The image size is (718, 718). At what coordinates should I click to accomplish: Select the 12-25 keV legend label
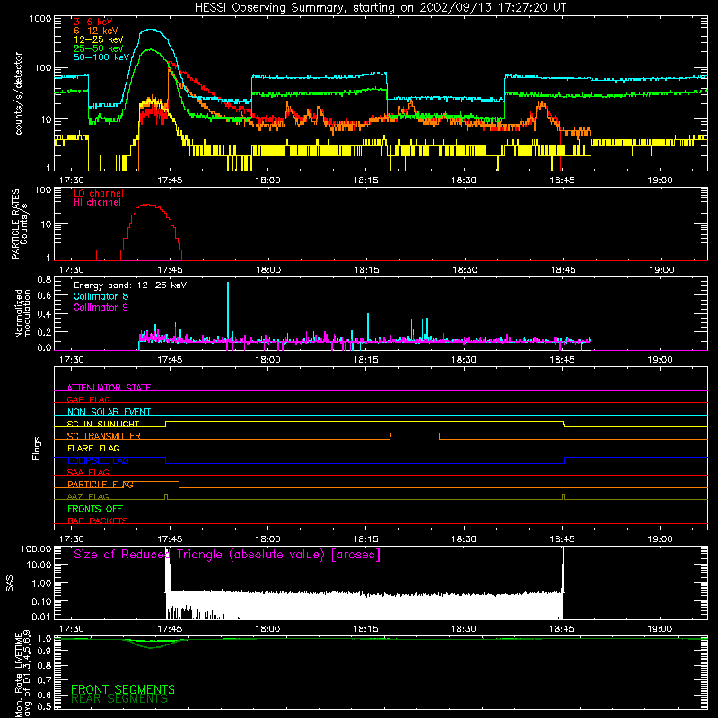click(99, 39)
